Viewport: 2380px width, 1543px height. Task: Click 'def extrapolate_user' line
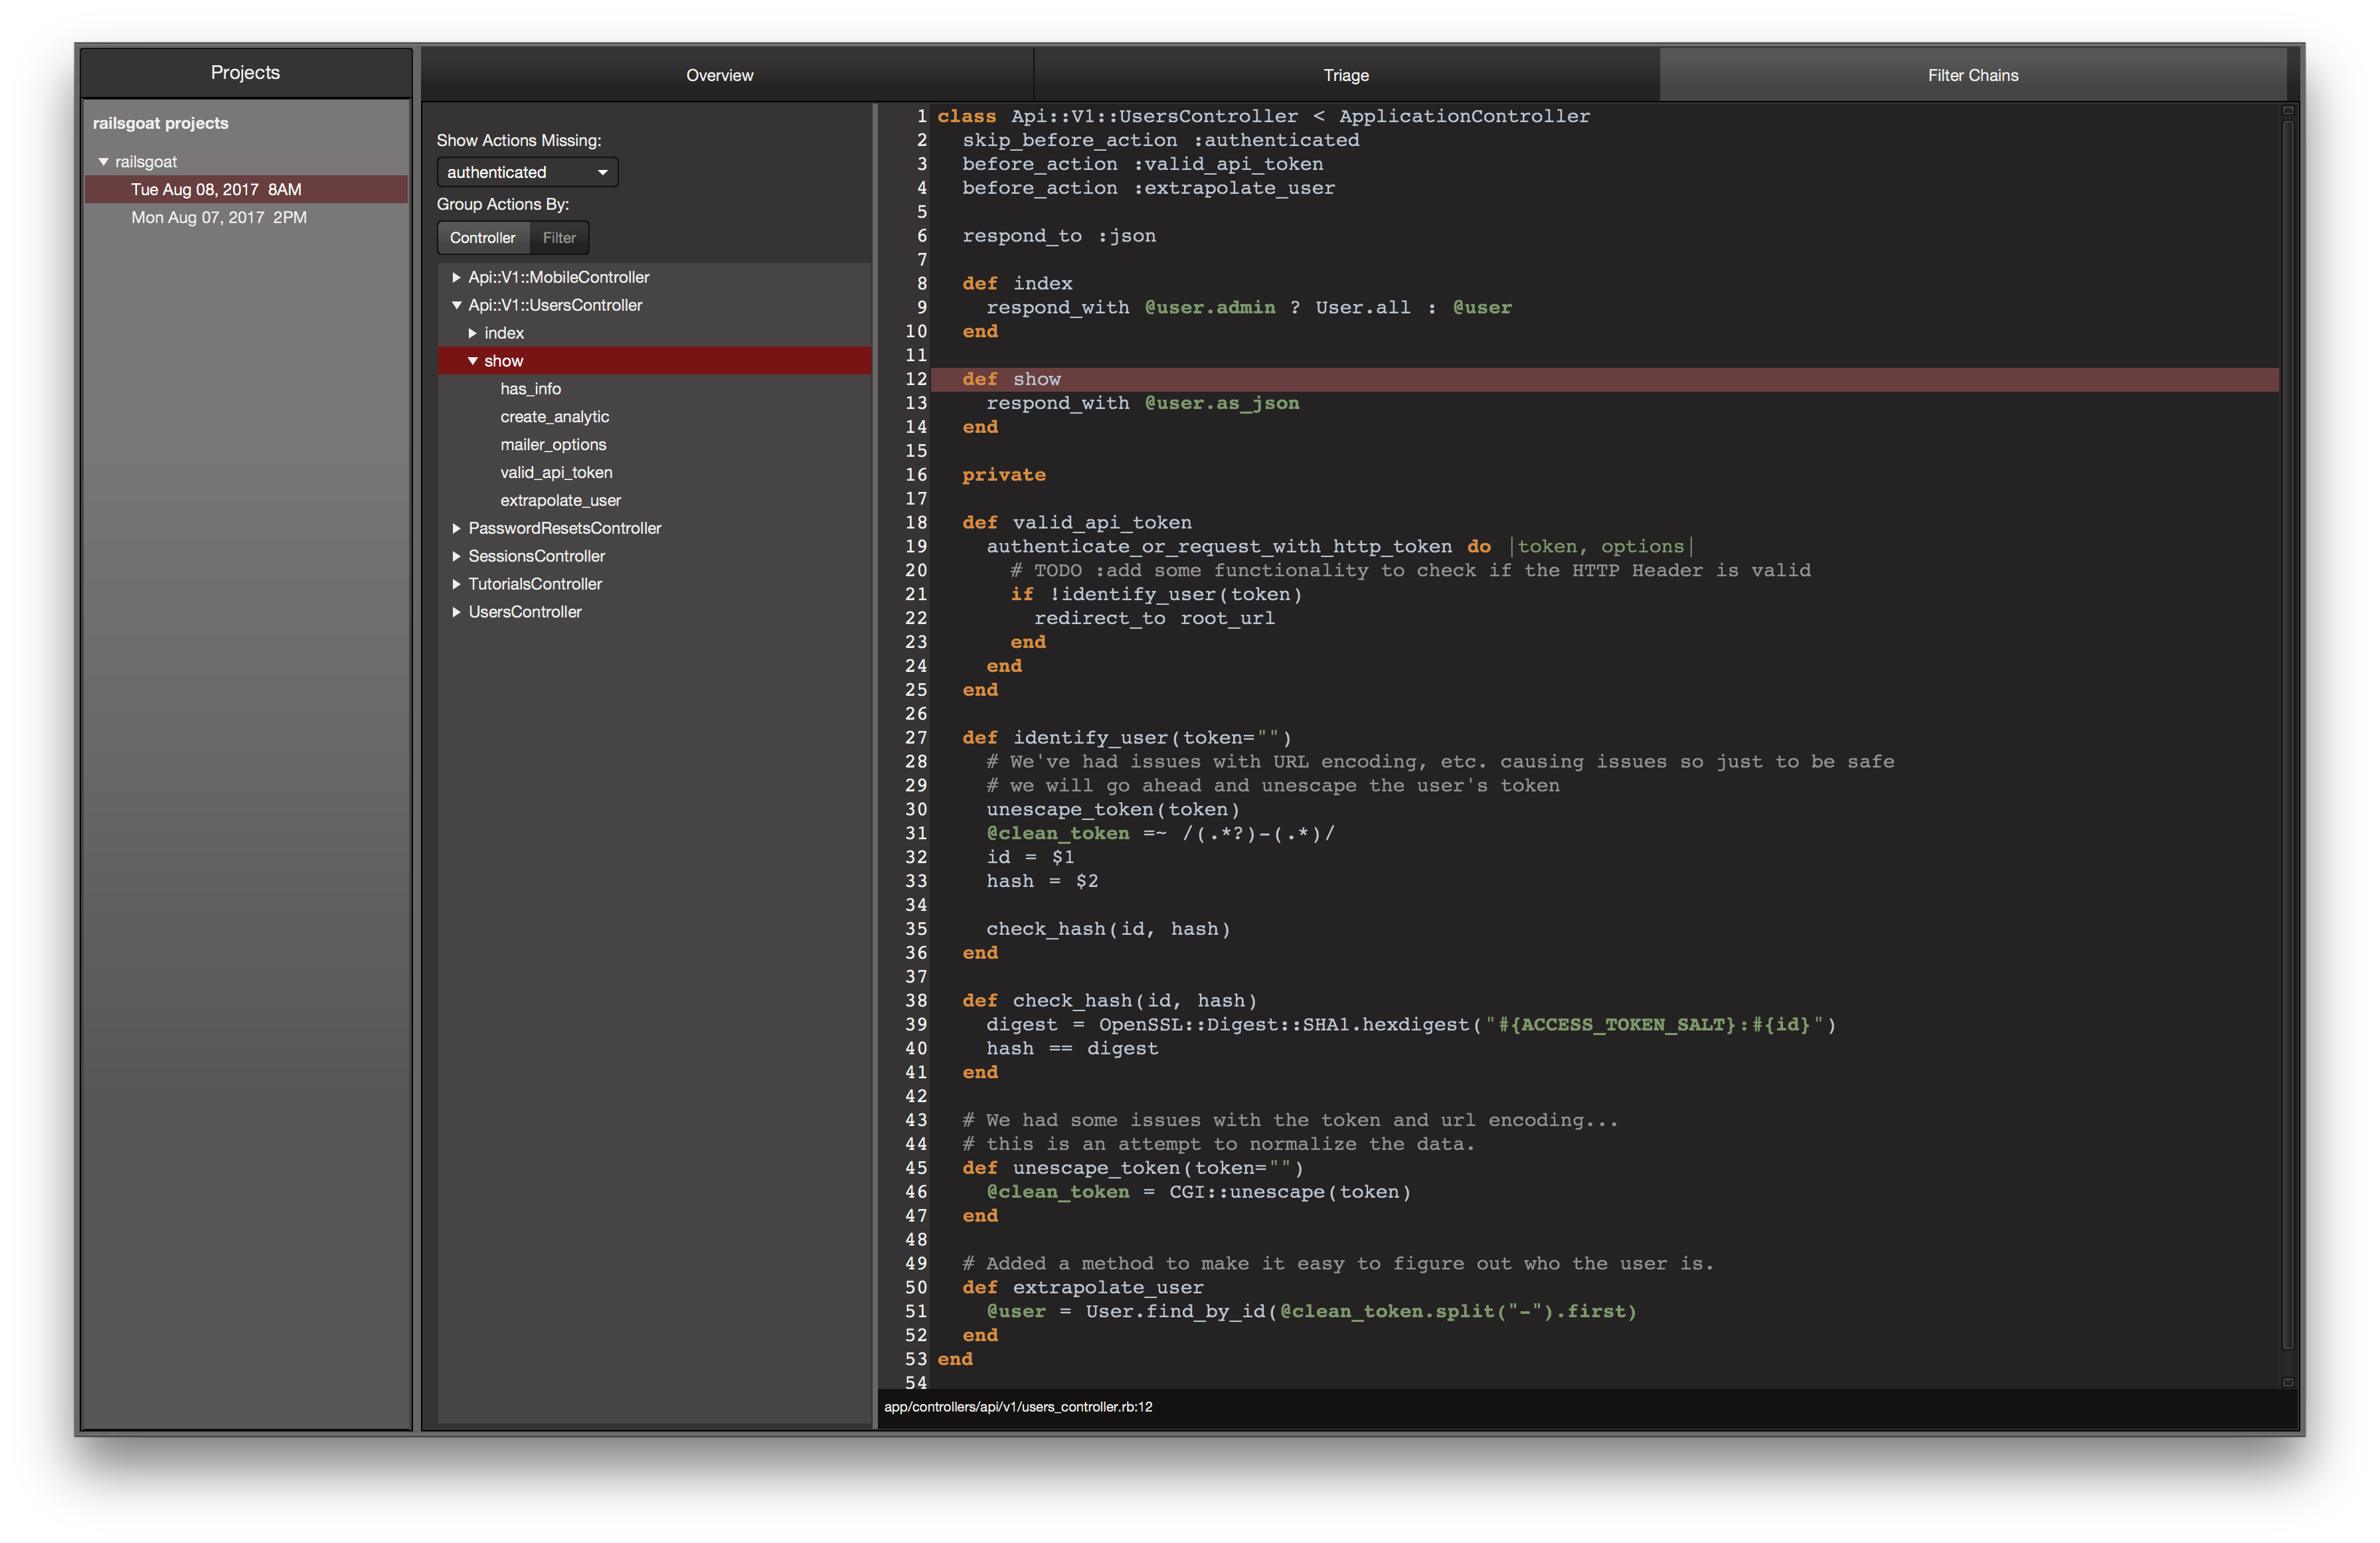(x=1083, y=1288)
